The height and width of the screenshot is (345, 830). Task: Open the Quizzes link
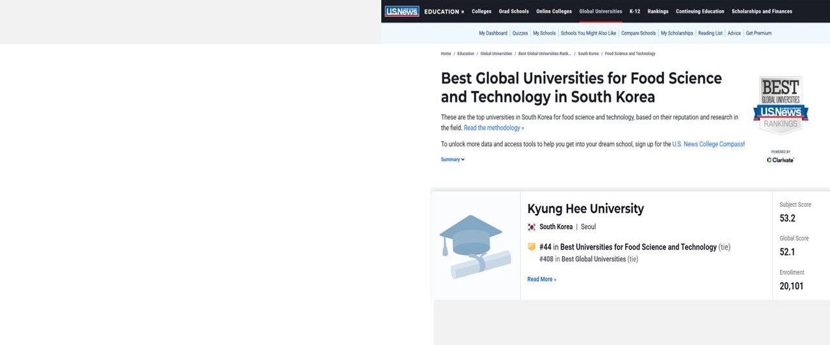pos(520,33)
